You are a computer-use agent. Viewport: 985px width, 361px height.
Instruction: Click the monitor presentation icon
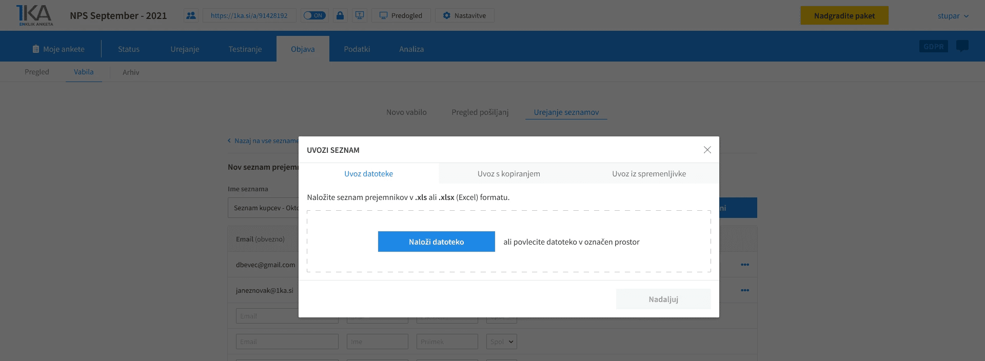tap(360, 15)
